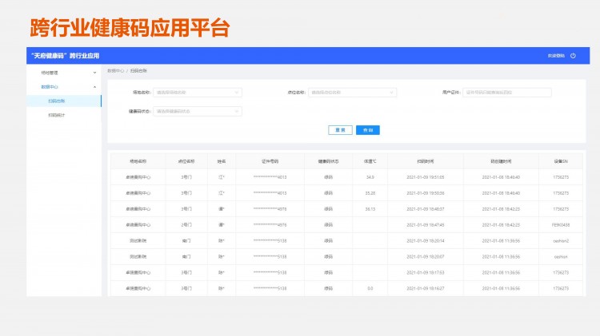The height and width of the screenshot is (336, 600).
Task: Open the 健康码状态 filter dropdown
Action: [x=198, y=112]
